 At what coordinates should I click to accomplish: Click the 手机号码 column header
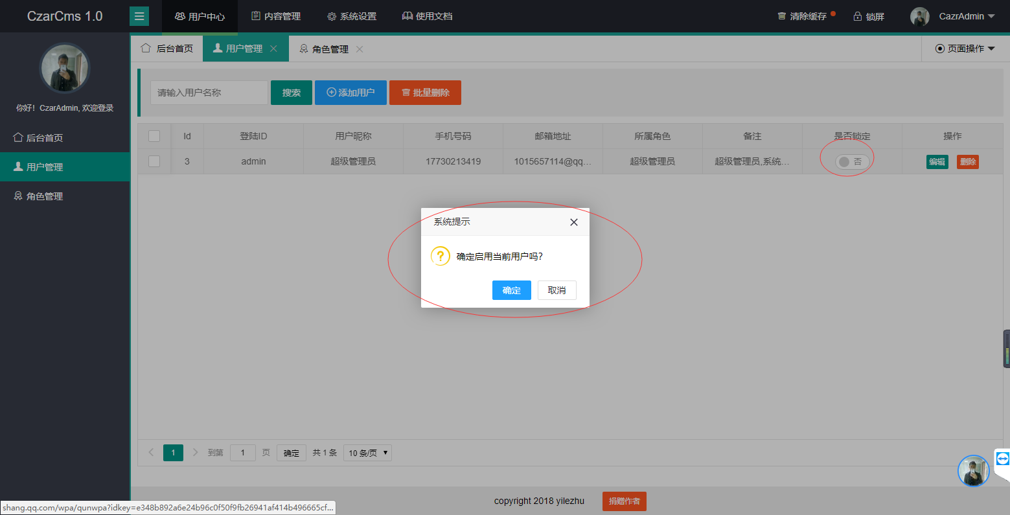click(x=453, y=136)
